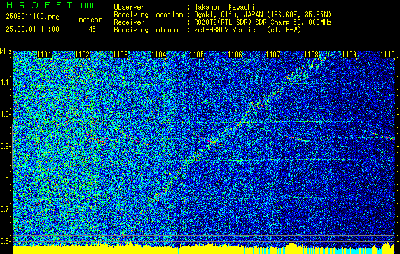Click the 'Observer' field label
The image size is (400, 254).
[x=129, y=7]
